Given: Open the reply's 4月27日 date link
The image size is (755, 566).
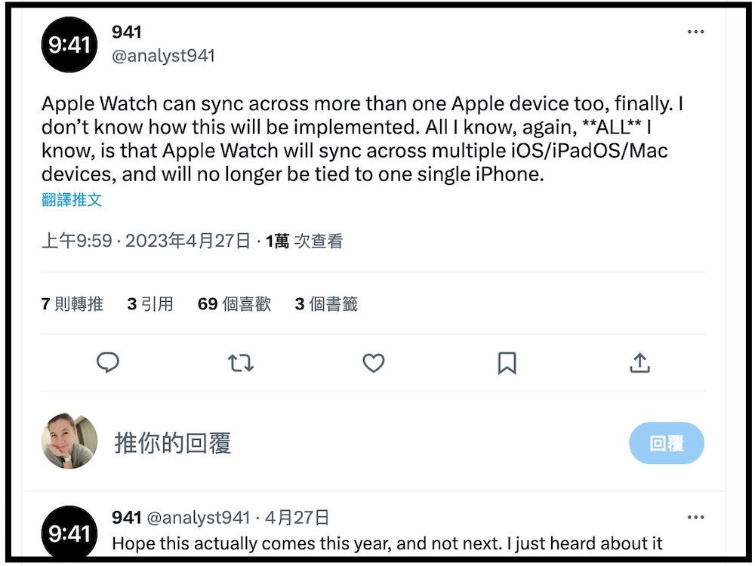Looking at the screenshot, I should point(297,518).
